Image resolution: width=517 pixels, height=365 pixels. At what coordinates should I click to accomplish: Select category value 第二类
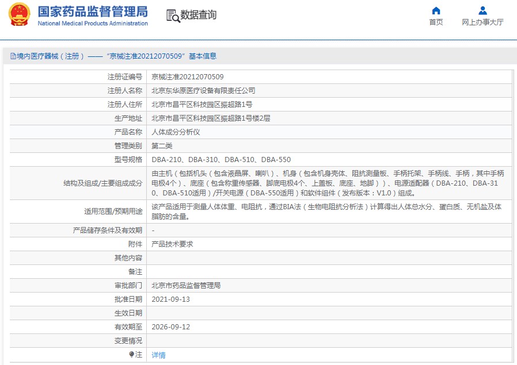coord(162,146)
